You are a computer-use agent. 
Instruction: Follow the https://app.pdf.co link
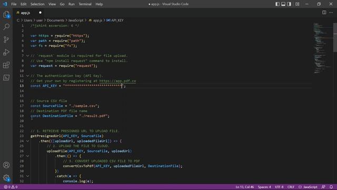click(117, 81)
